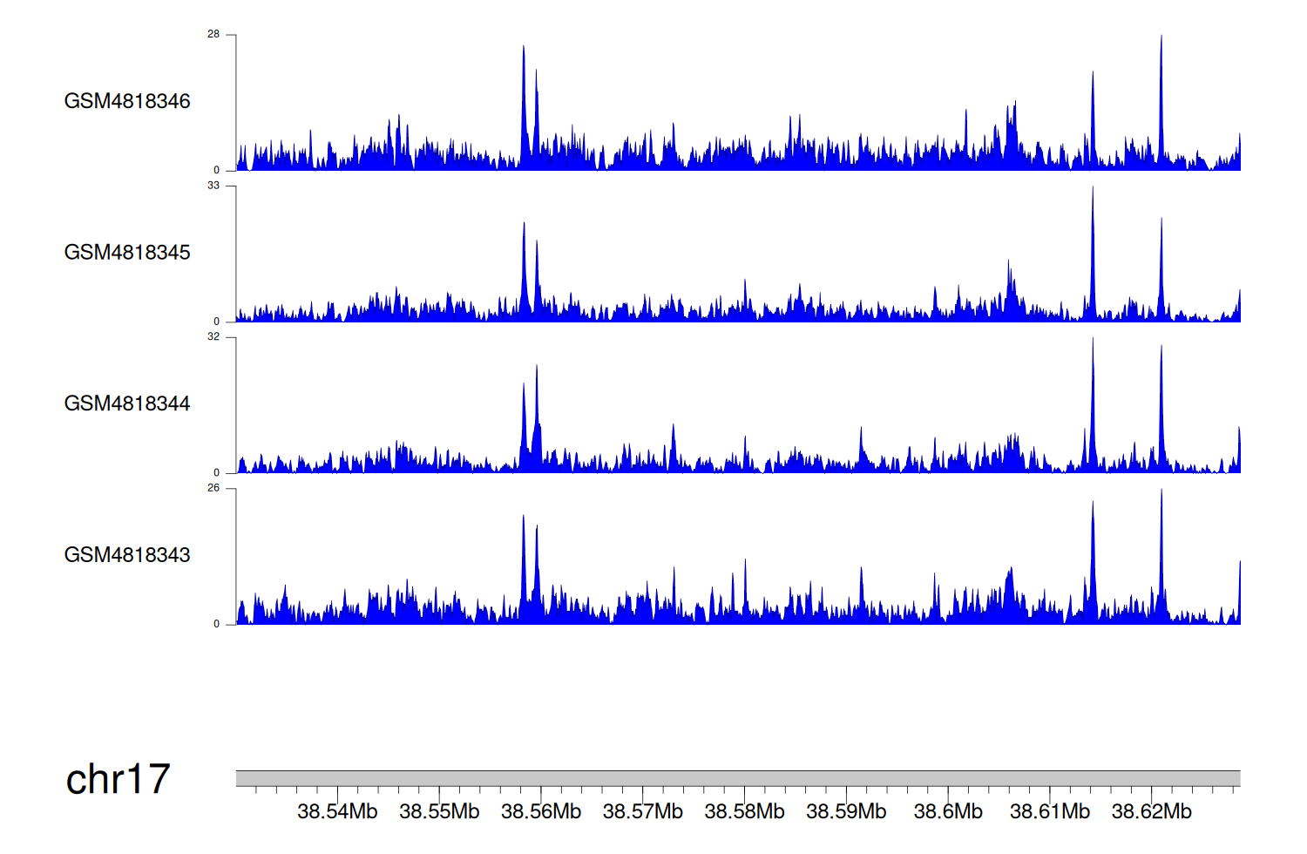
Task: Click the y-axis maximum value 28
Action: point(213,35)
